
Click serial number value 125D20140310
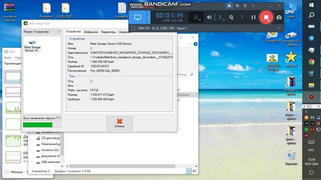click(x=99, y=66)
